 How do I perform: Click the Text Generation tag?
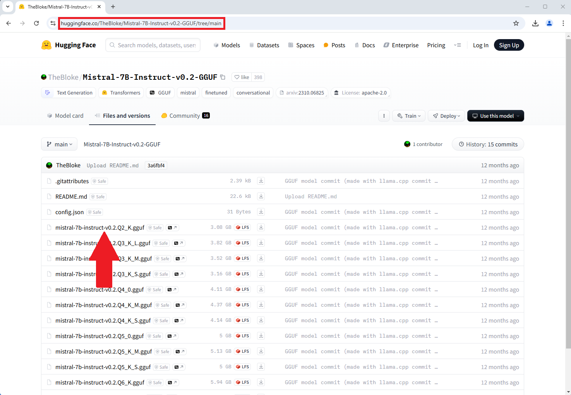click(x=69, y=93)
